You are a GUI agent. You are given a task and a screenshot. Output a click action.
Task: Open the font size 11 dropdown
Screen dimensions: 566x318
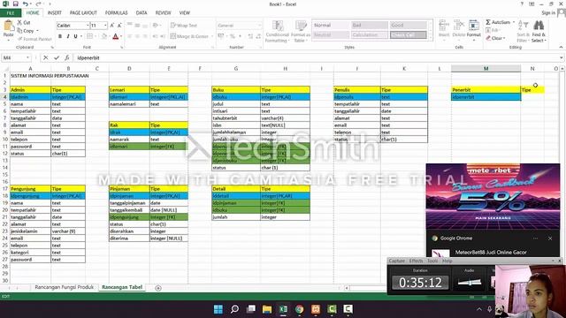pos(105,26)
